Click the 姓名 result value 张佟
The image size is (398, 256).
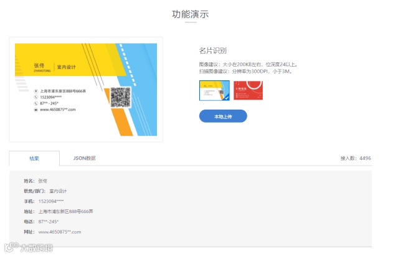pos(42,181)
